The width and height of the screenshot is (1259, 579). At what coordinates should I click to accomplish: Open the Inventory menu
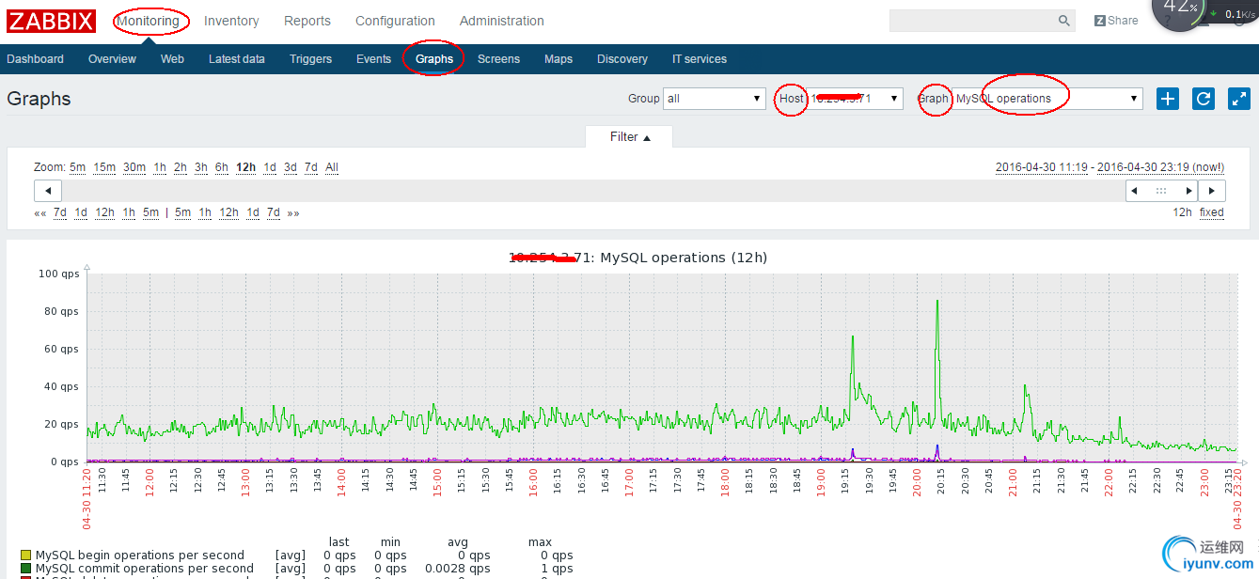(x=231, y=21)
